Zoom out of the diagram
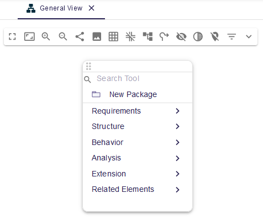263x220 pixels. point(63,36)
